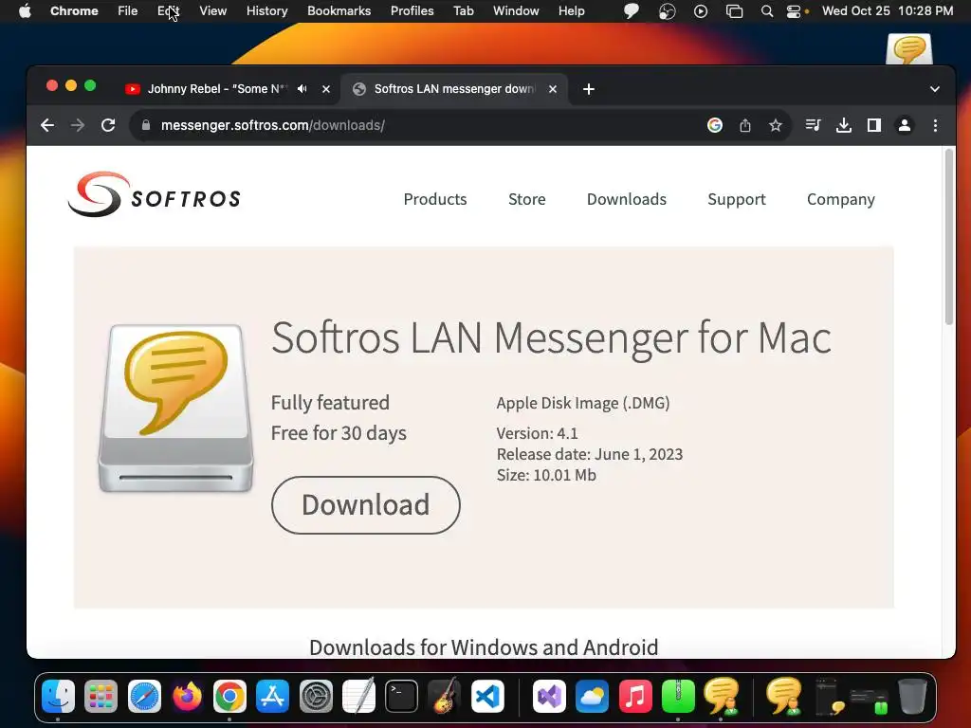Open System Settings from the dock
The width and height of the screenshot is (971, 728).
[x=316, y=696]
